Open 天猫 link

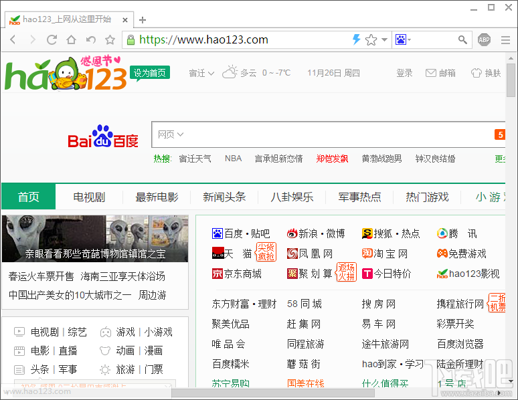pos(232,254)
